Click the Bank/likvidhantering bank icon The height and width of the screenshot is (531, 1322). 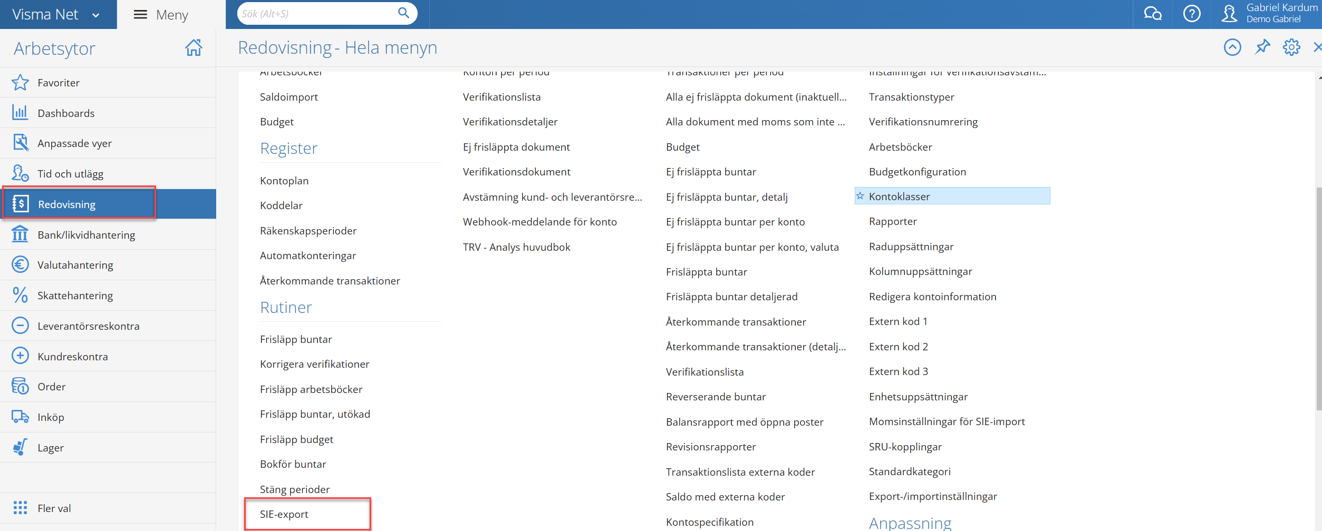[x=20, y=234]
